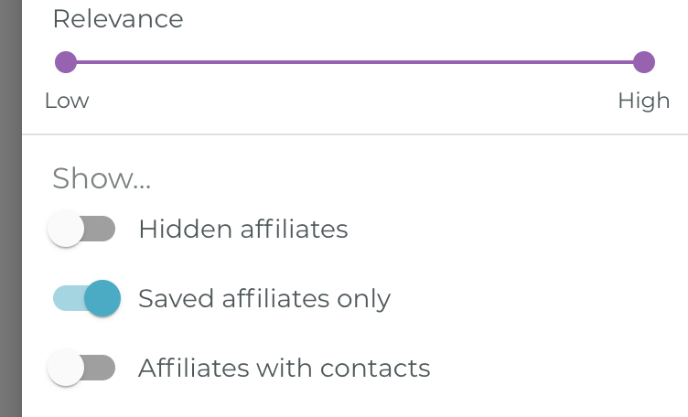This screenshot has width=688, height=417.
Task: Click the "High" label under the slider
Action: coord(644,101)
